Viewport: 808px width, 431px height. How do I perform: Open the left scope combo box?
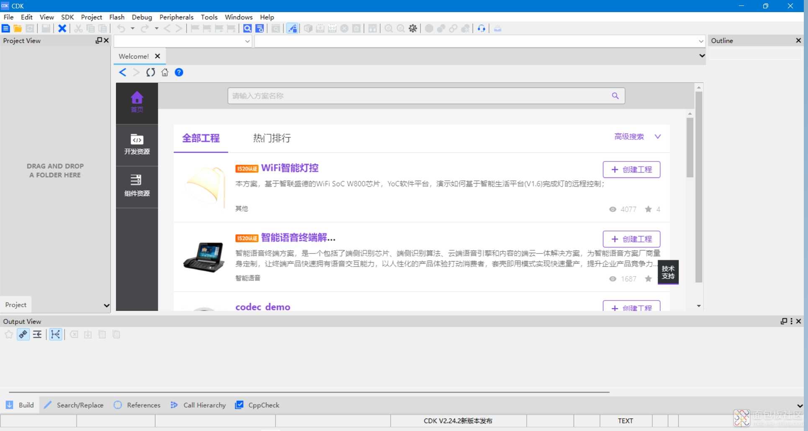point(183,41)
